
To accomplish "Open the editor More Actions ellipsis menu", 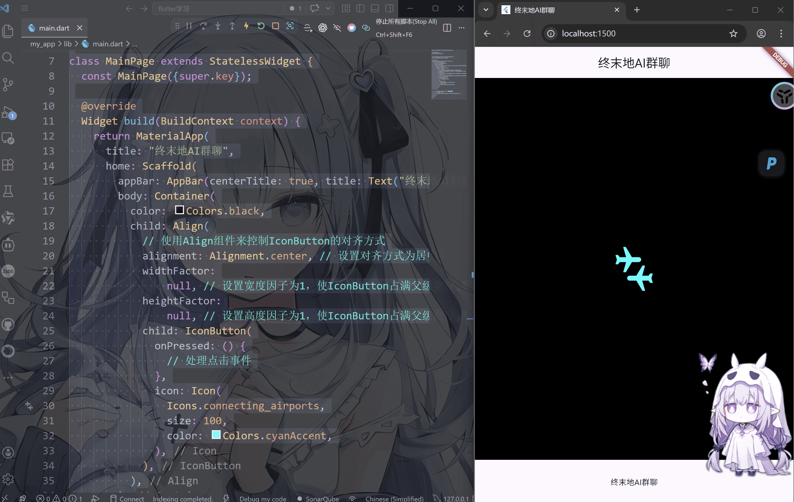I will click(x=462, y=28).
